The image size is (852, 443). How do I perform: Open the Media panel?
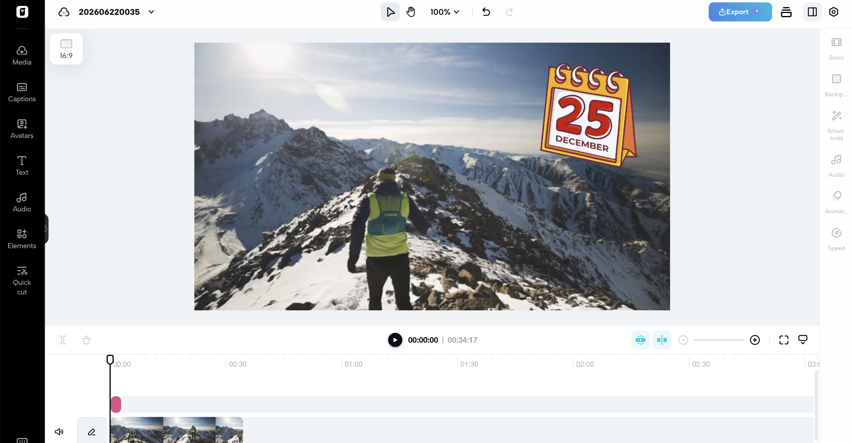point(22,55)
